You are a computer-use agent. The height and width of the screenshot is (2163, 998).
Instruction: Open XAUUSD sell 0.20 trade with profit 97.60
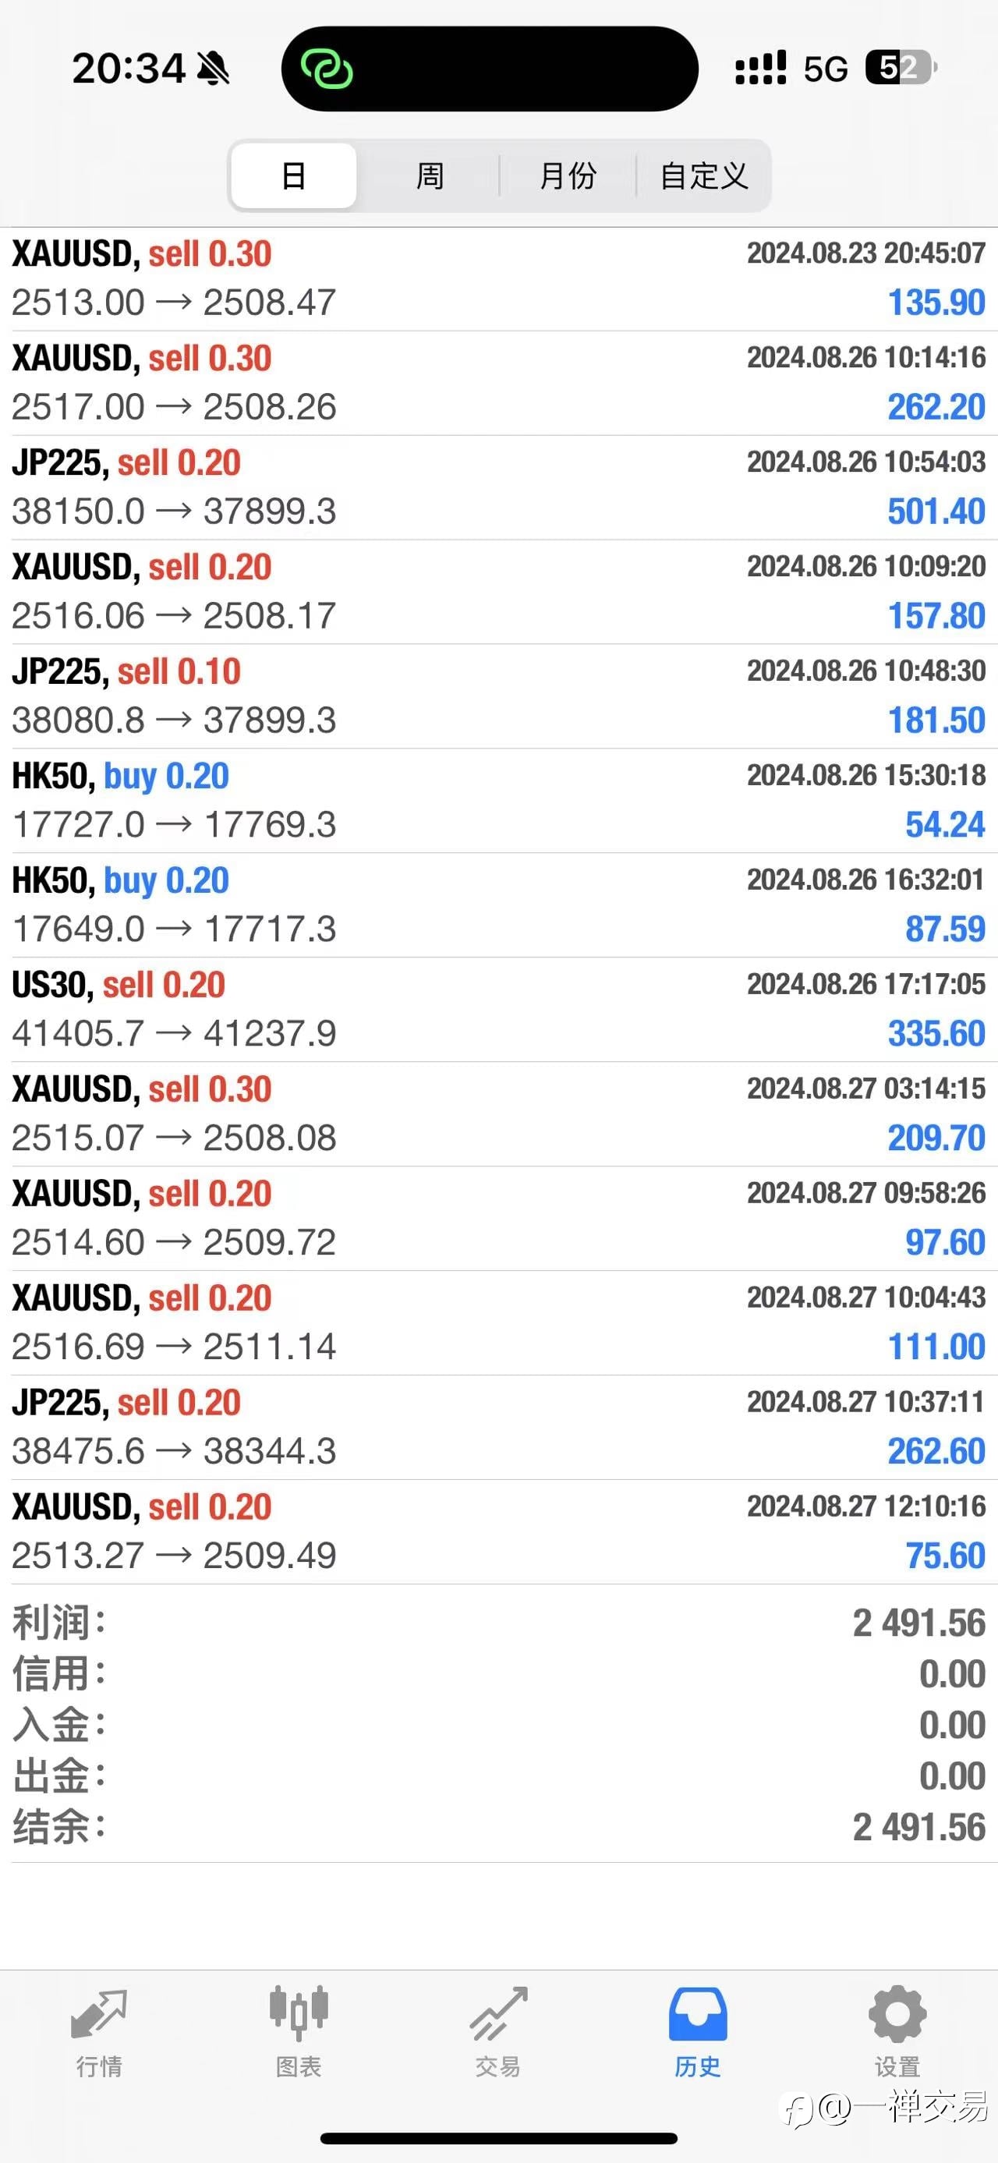click(x=498, y=1219)
